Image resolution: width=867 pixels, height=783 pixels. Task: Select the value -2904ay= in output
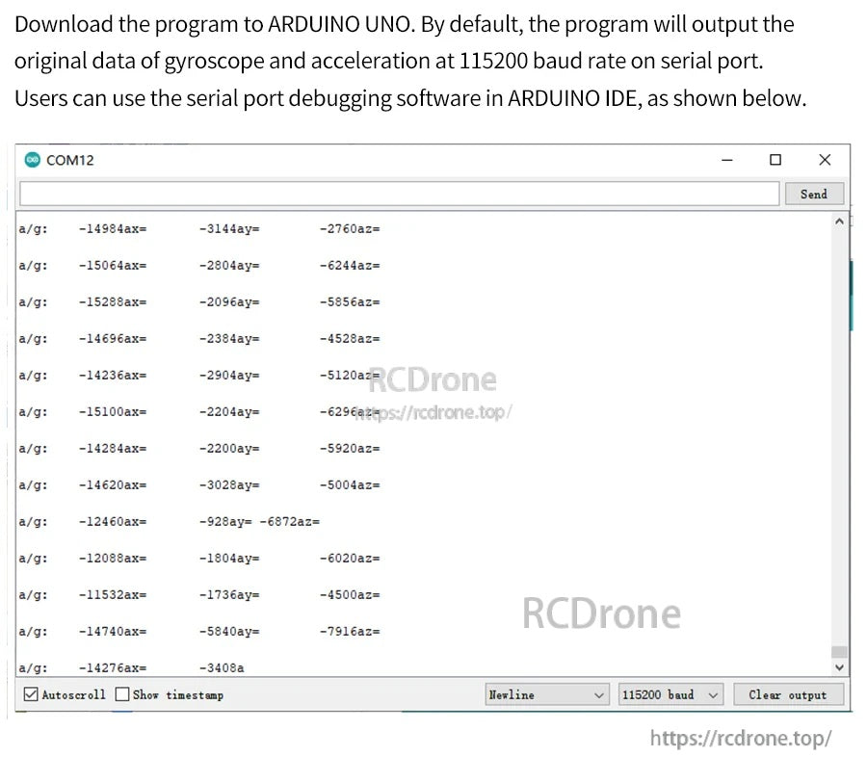click(x=229, y=375)
